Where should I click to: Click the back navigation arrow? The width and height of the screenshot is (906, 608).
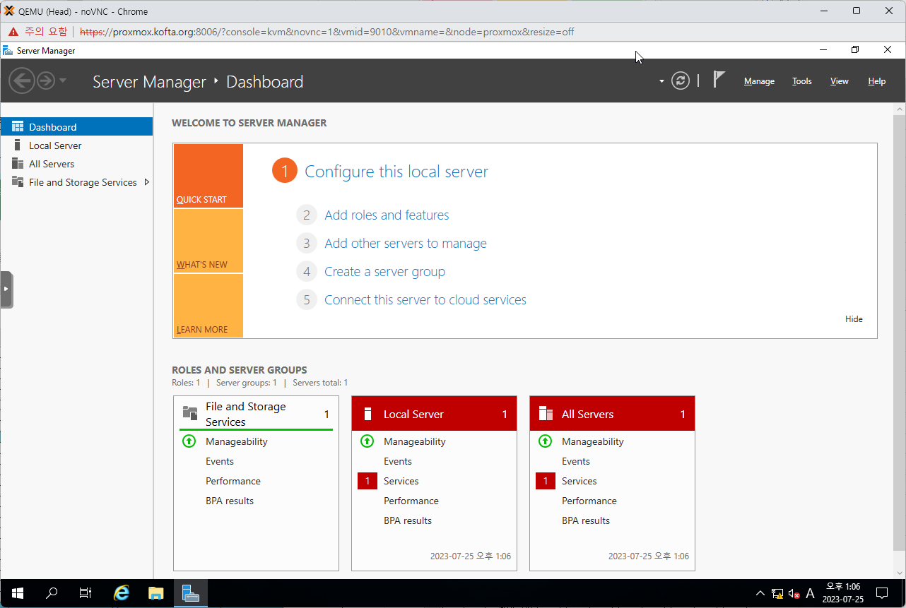pos(22,81)
